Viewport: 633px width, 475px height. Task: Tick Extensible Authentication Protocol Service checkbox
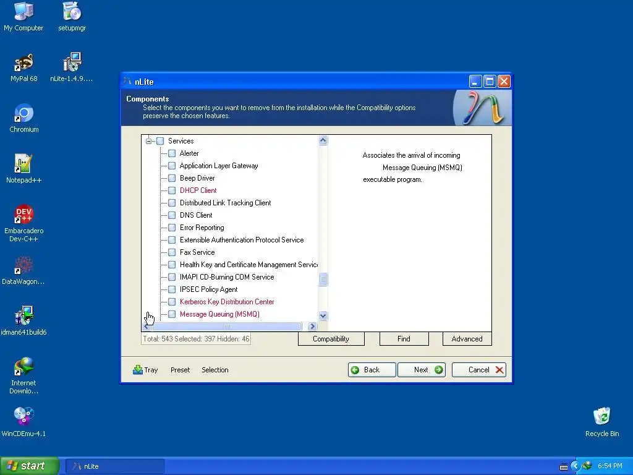pos(172,240)
